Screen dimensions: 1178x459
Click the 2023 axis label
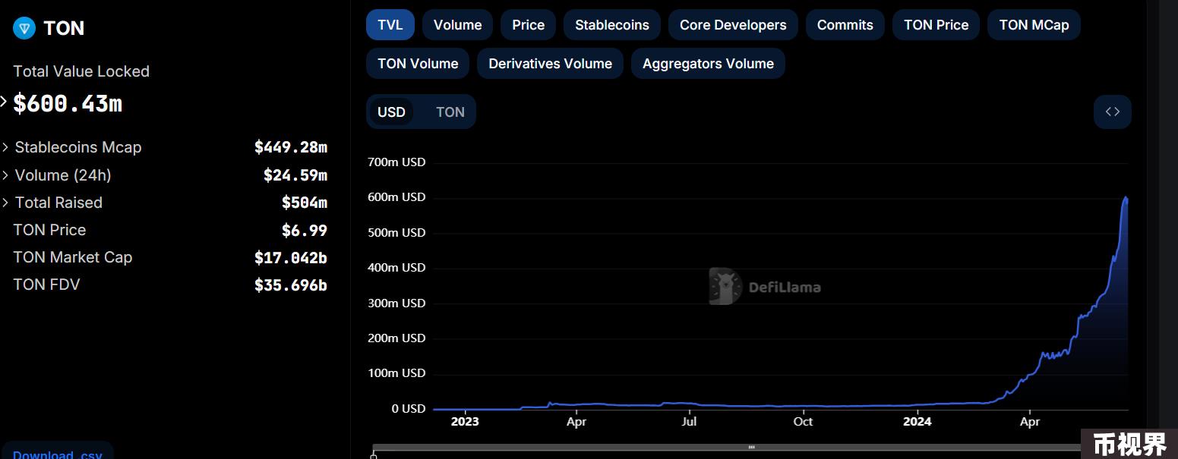[465, 422]
